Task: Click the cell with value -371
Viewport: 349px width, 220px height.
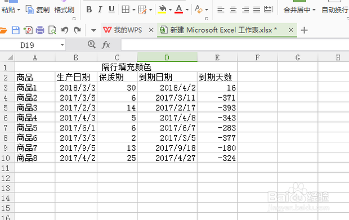Action: pos(217,98)
